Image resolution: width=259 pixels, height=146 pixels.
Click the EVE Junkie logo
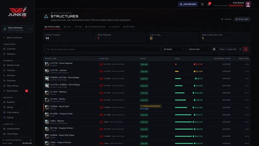[17, 12]
